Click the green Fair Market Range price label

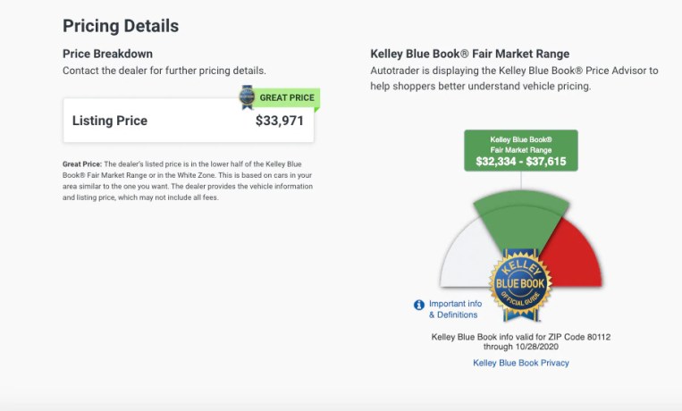pyautogui.click(x=520, y=150)
